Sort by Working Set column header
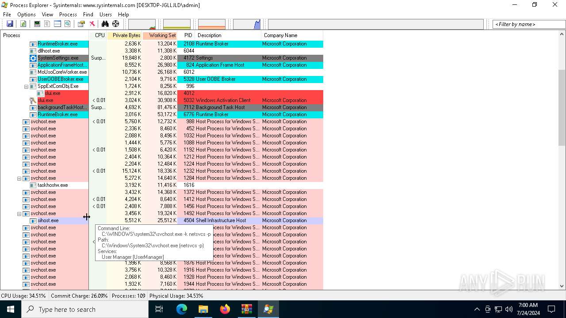This screenshot has width=566, height=318. click(160, 35)
